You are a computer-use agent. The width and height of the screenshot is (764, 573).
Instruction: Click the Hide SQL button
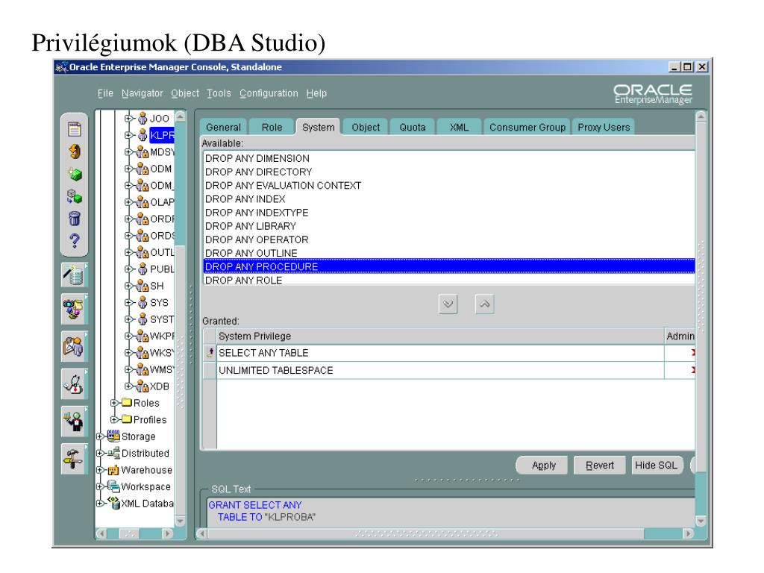[x=657, y=466]
